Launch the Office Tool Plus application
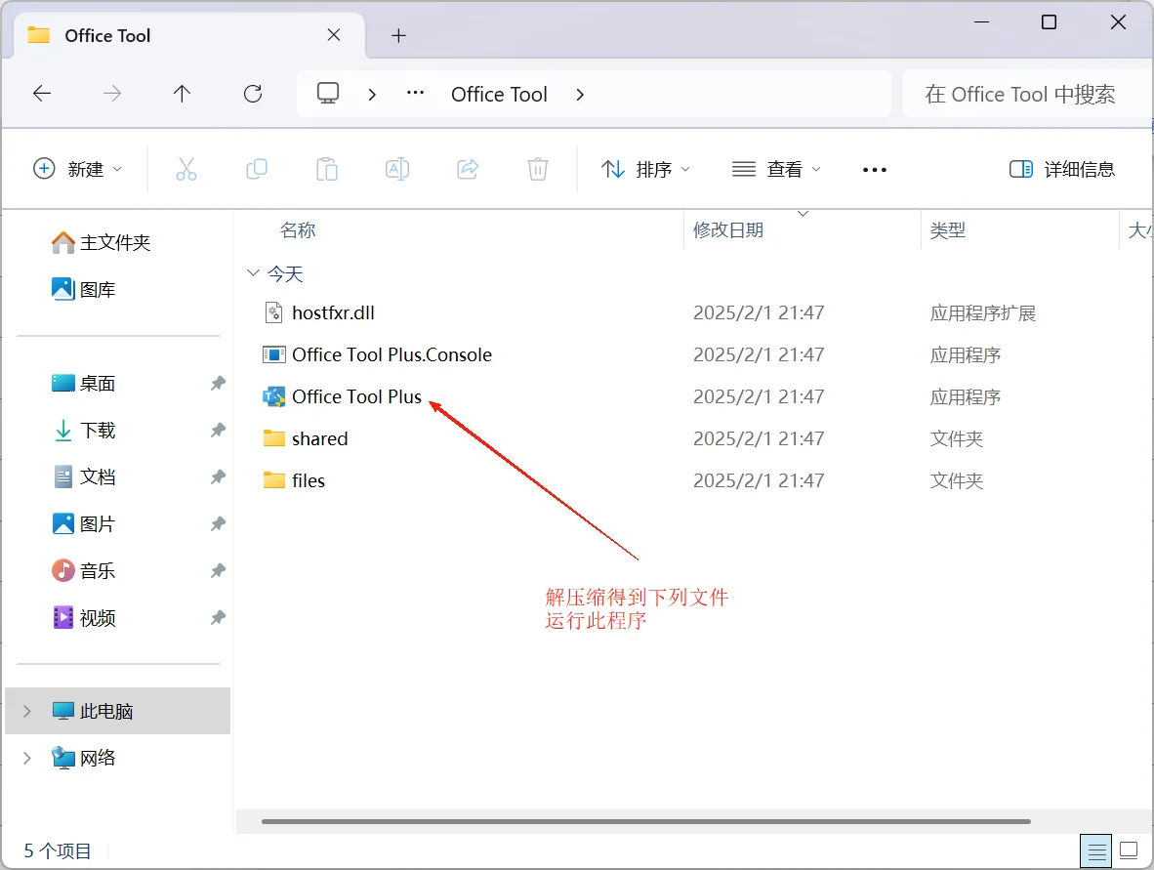 (x=355, y=396)
